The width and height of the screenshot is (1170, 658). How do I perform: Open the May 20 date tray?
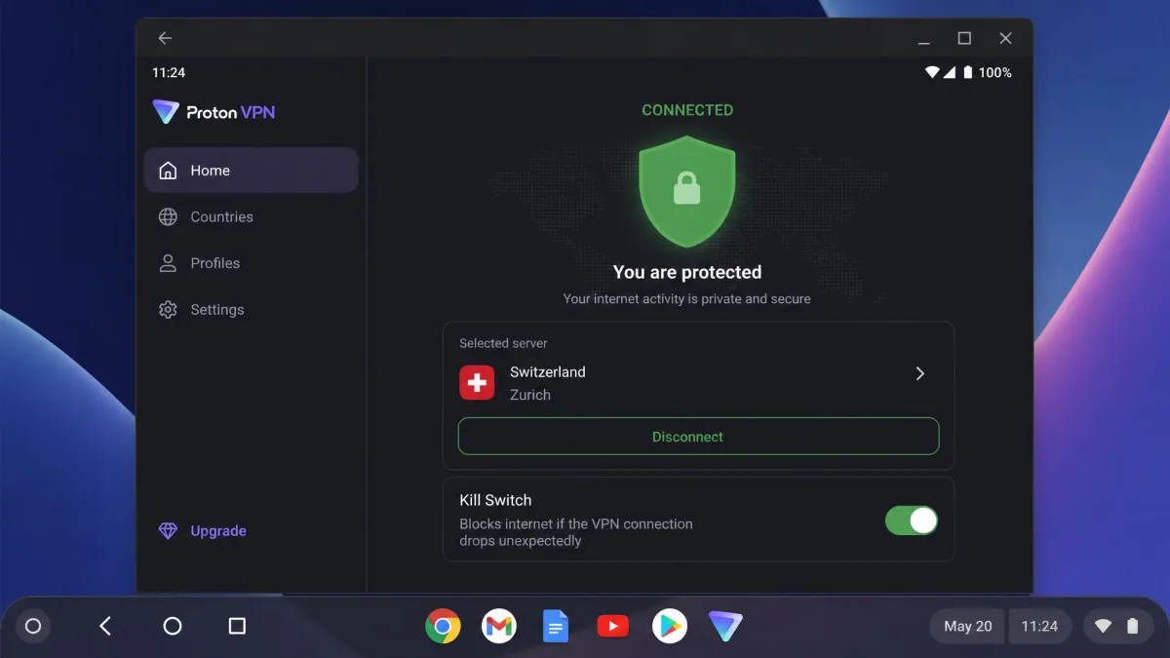click(967, 626)
